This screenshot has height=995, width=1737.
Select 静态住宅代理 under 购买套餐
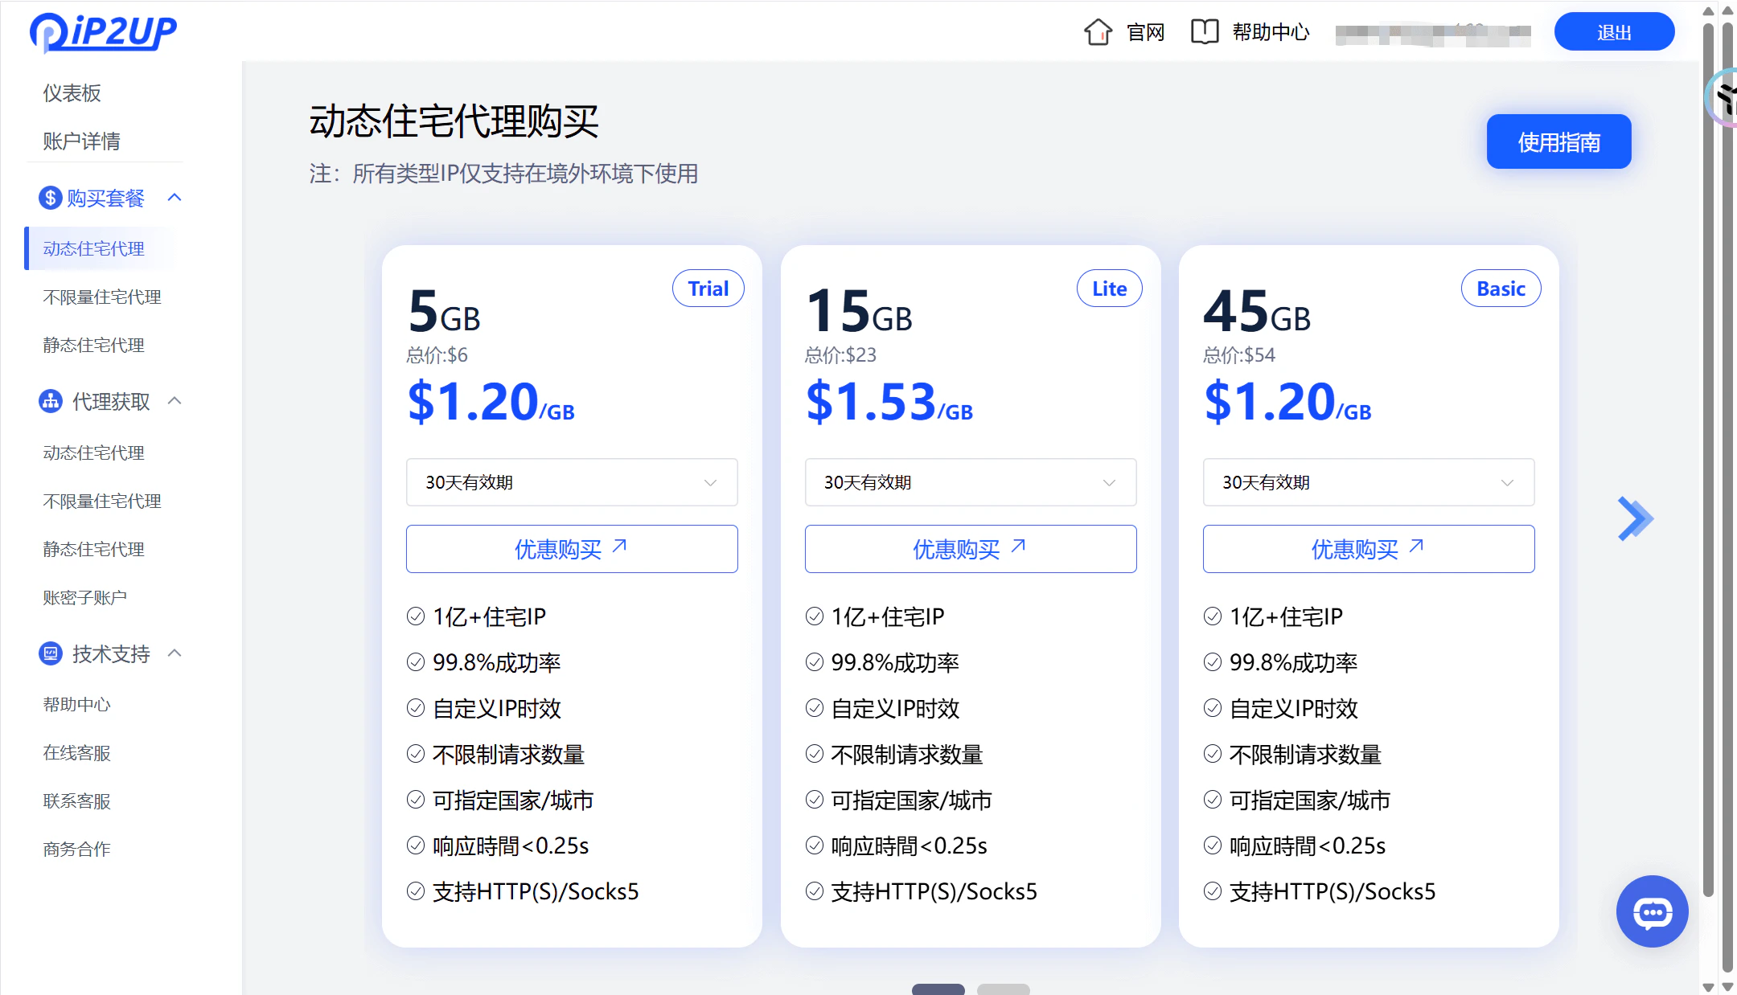(x=93, y=345)
